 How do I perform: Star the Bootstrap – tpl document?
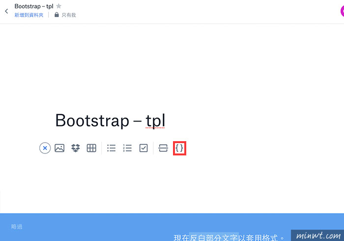tap(58, 6)
